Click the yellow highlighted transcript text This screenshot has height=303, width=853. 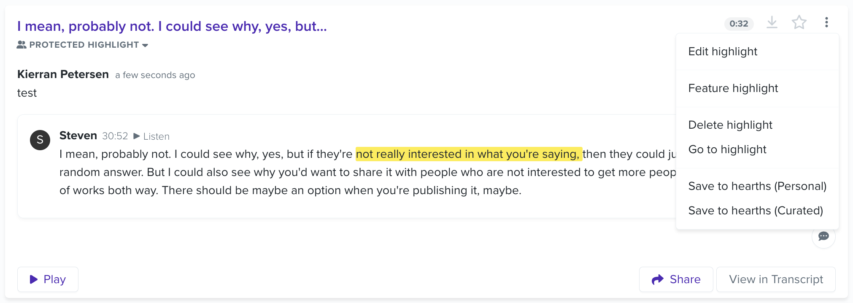pyautogui.click(x=468, y=154)
